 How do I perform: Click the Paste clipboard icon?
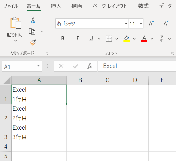point(16,23)
